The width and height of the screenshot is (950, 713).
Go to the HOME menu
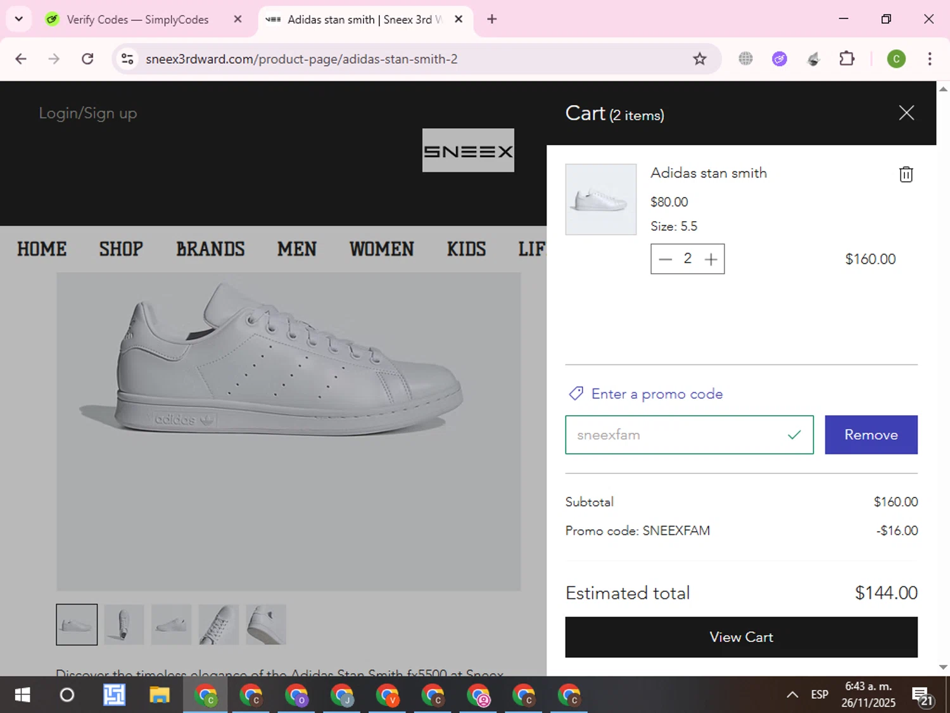[42, 249]
